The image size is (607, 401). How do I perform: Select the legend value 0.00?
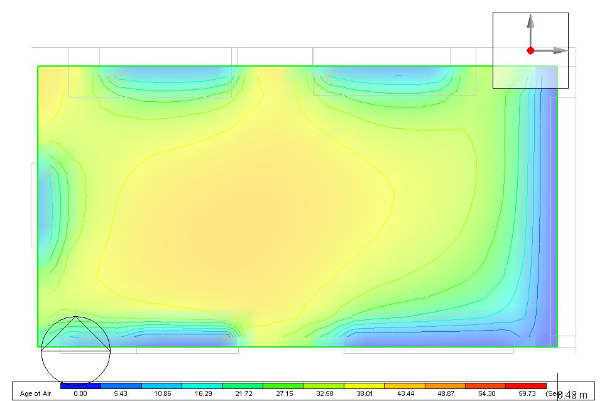coord(80,393)
